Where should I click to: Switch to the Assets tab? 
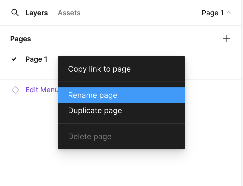click(69, 13)
